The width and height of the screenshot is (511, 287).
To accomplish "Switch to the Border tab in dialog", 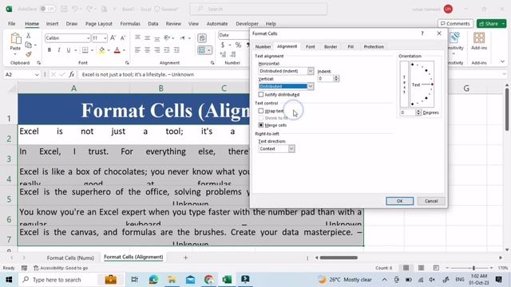I will 331,47.
